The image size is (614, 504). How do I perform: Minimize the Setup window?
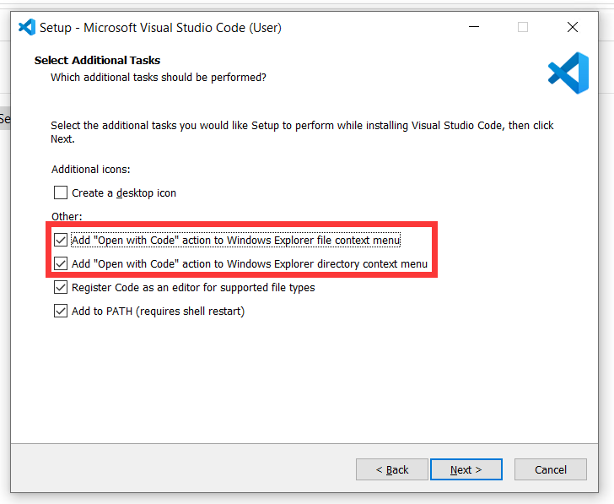pos(472,27)
